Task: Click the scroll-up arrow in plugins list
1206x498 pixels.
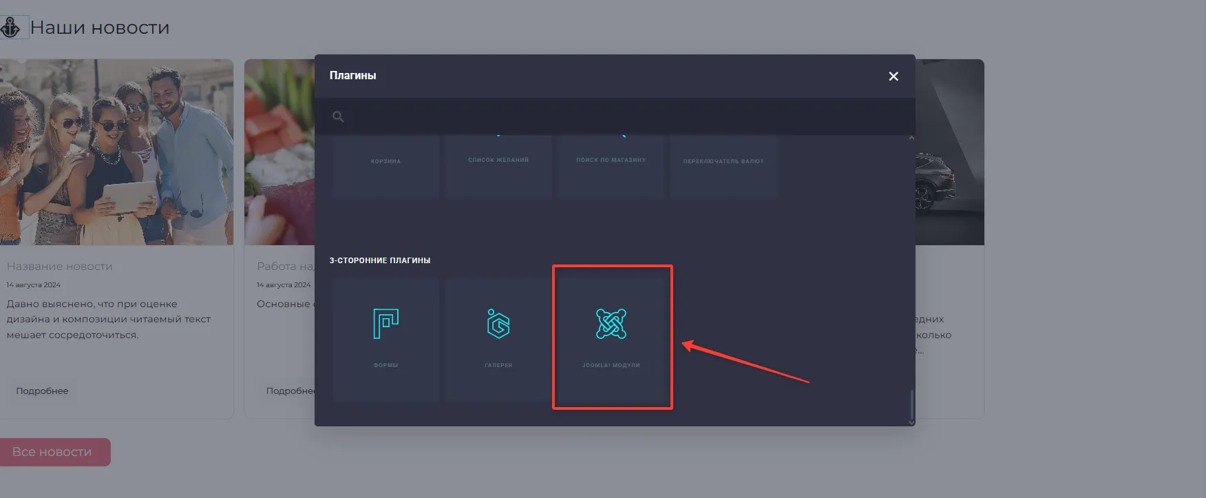Action: [911, 138]
